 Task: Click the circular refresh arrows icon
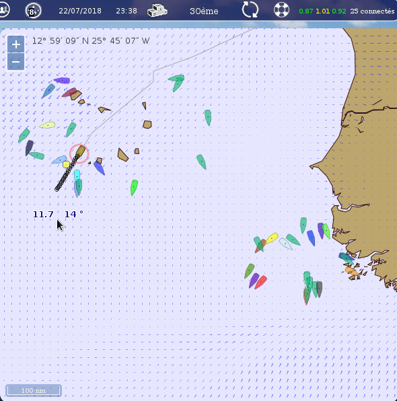(250, 10)
